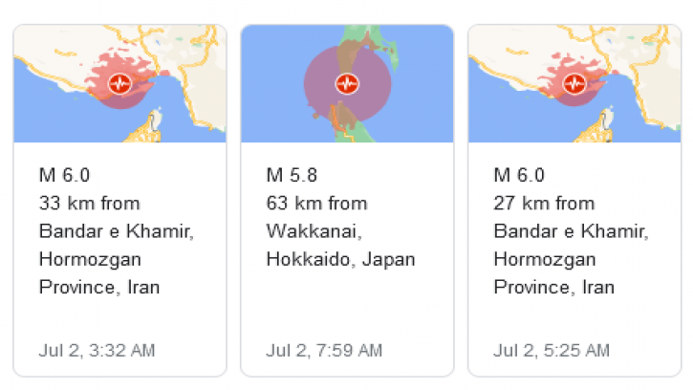693x390 pixels.
Task: Click the Jul 2, 3:32 AM timestamp
Action: [97, 351]
